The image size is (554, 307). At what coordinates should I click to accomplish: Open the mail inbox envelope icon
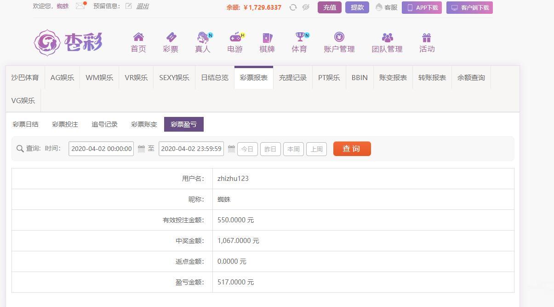coord(80,6)
